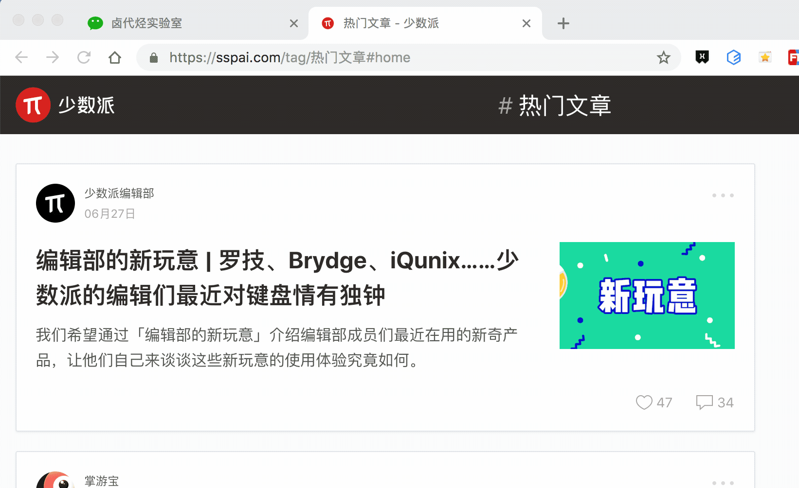Screen dimensions: 799x488
Task: Close the 热门文章 - 少数派 tab
Action: coord(527,23)
